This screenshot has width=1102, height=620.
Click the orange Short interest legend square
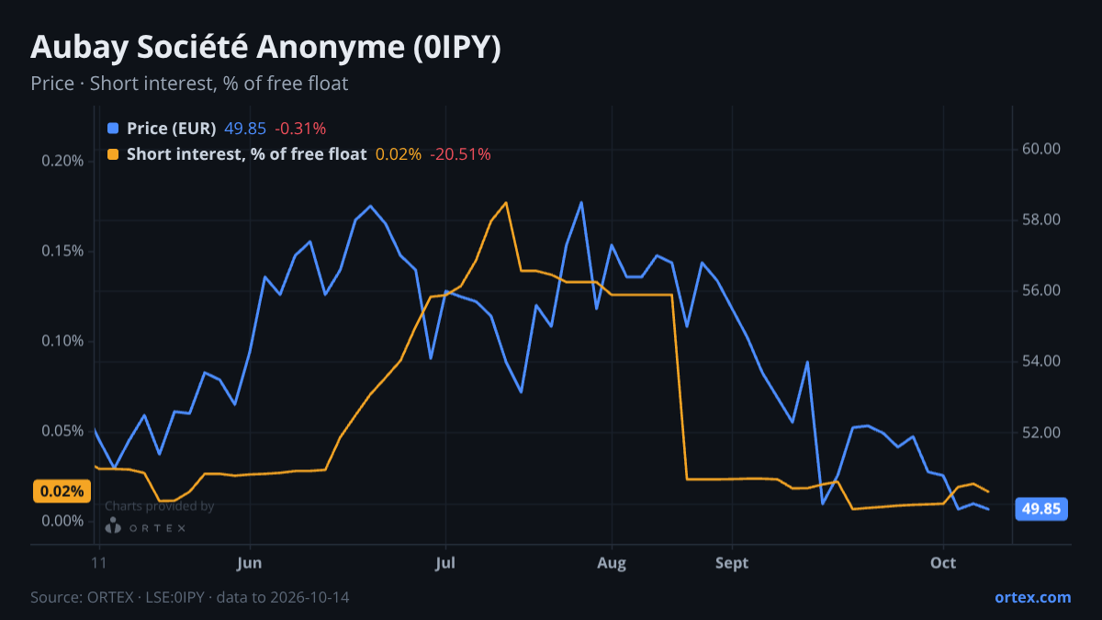click(113, 154)
